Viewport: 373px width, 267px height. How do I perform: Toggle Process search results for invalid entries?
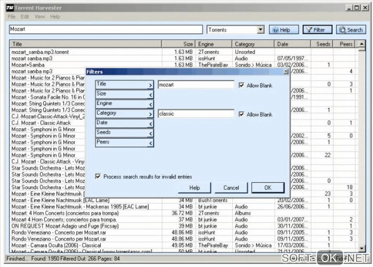tap(98, 176)
